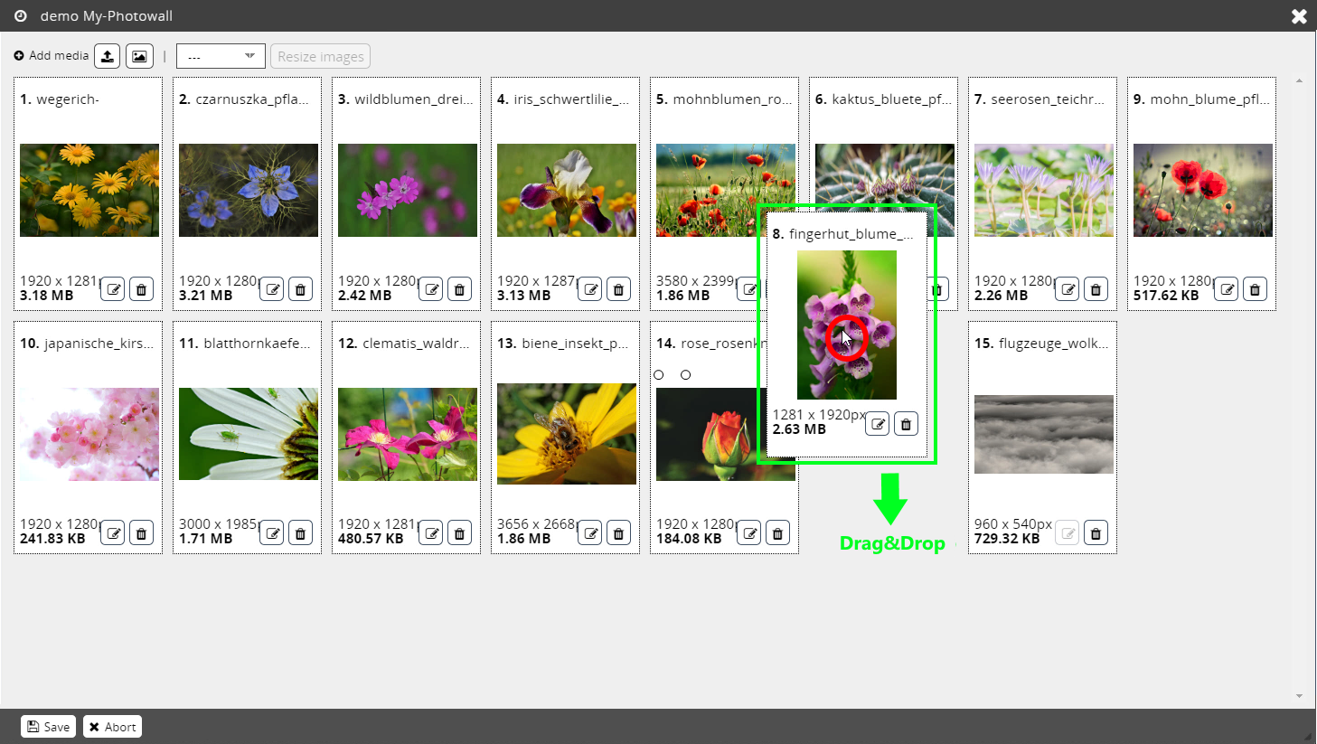Open the '---' action dropdown
The width and height of the screenshot is (1317, 744).
(221, 56)
